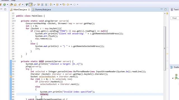This screenshot has width=179, height=100.
Task: Maximize the left side panel
Action: pos(5,9)
